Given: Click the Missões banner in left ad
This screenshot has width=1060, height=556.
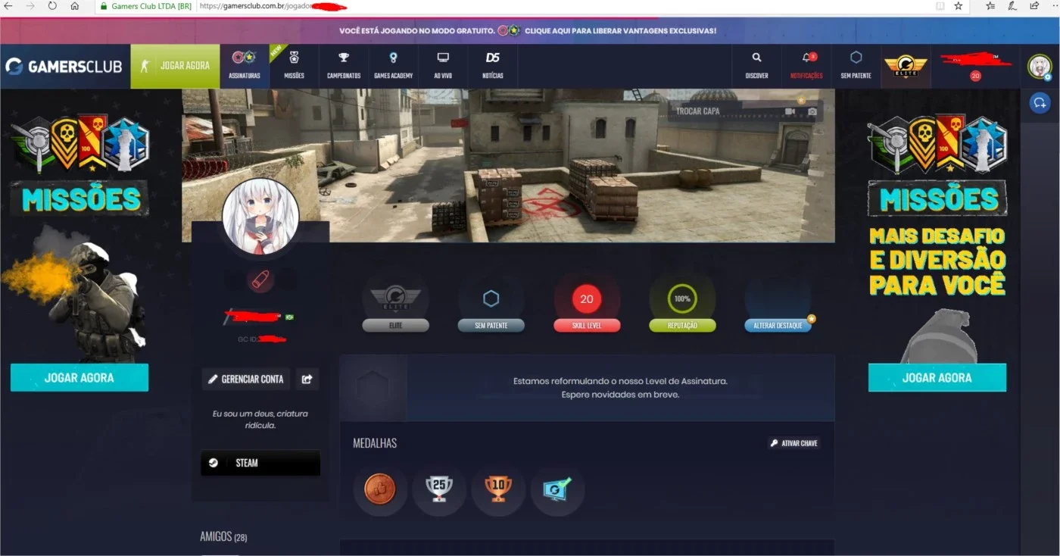Looking at the screenshot, I should [79, 199].
